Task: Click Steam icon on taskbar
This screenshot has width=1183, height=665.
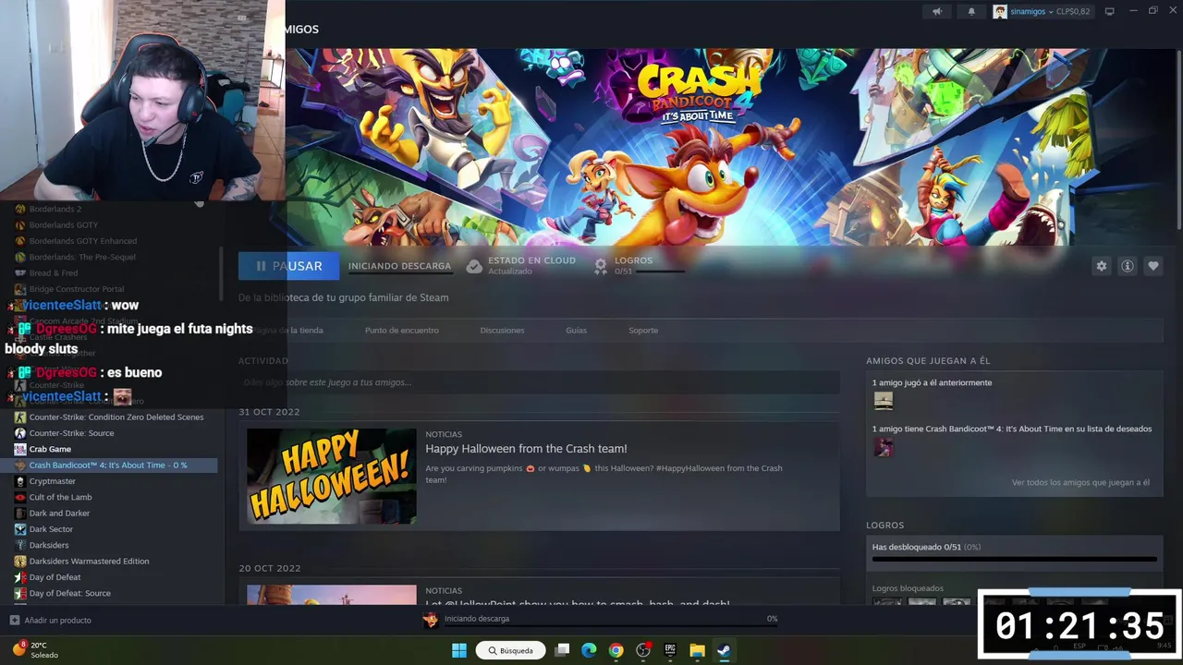Action: (x=724, y=650)
